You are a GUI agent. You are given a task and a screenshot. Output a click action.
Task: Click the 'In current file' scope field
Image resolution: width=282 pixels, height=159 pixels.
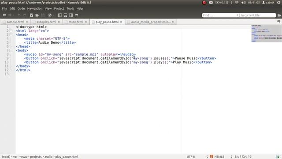[x=258, y=15]
